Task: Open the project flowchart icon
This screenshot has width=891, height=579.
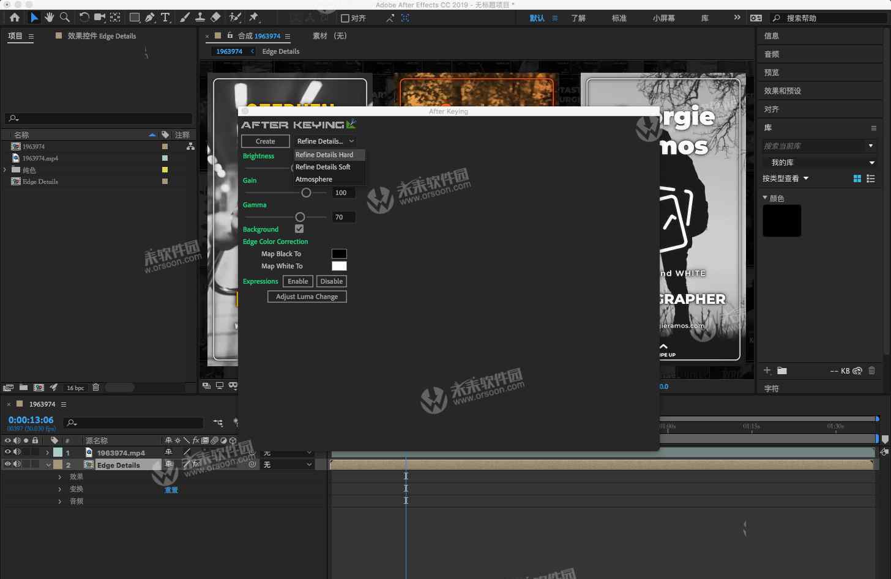Action: coord(190,147)
